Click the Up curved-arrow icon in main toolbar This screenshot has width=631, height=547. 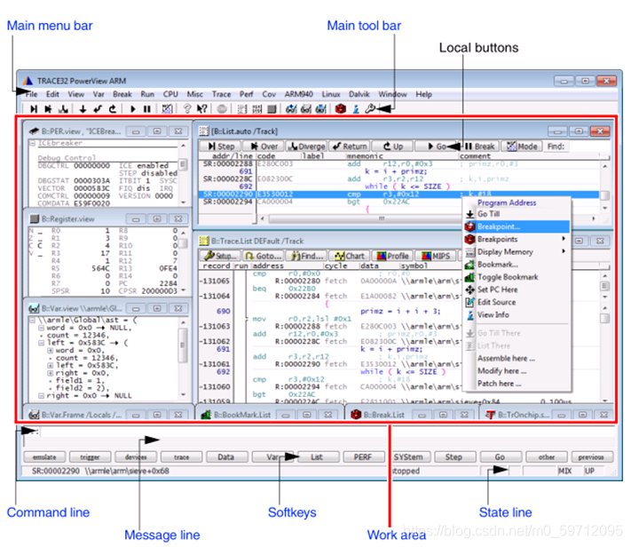tap(113, 108)
